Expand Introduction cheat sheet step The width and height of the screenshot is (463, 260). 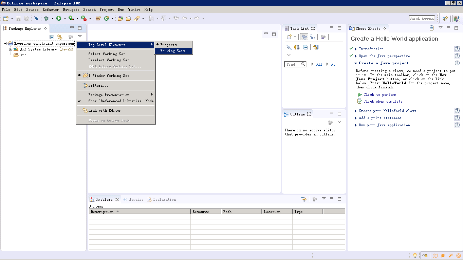[x=356, y=49]
